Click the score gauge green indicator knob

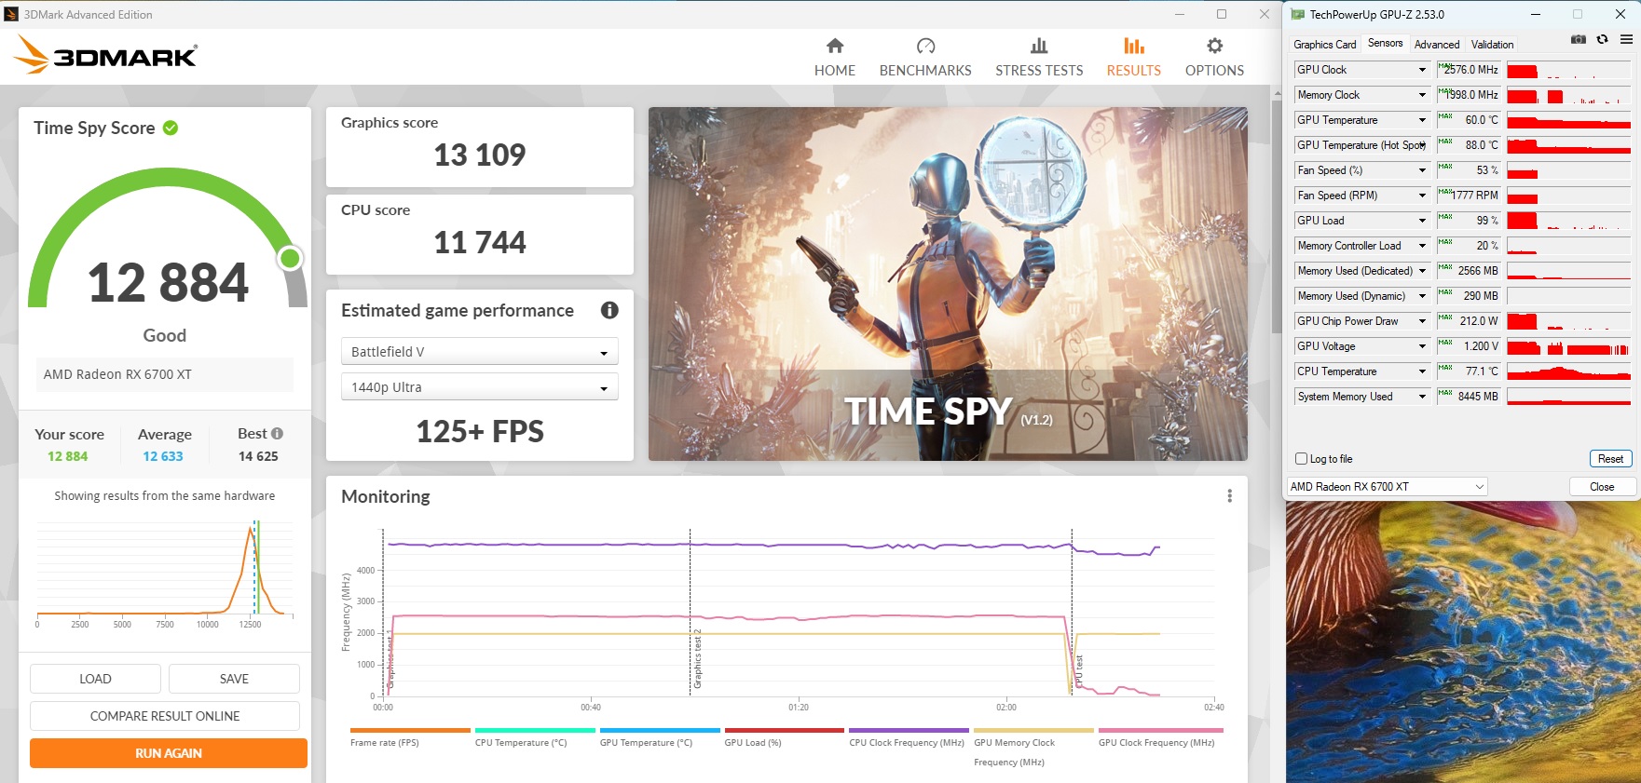pyautogui.click(x=291, y=258)
